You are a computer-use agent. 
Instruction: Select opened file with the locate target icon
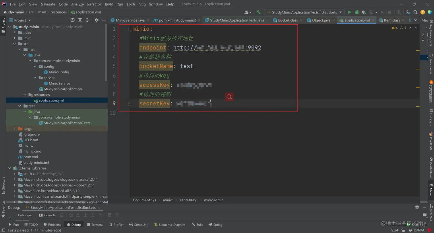(x=73, y=20)
